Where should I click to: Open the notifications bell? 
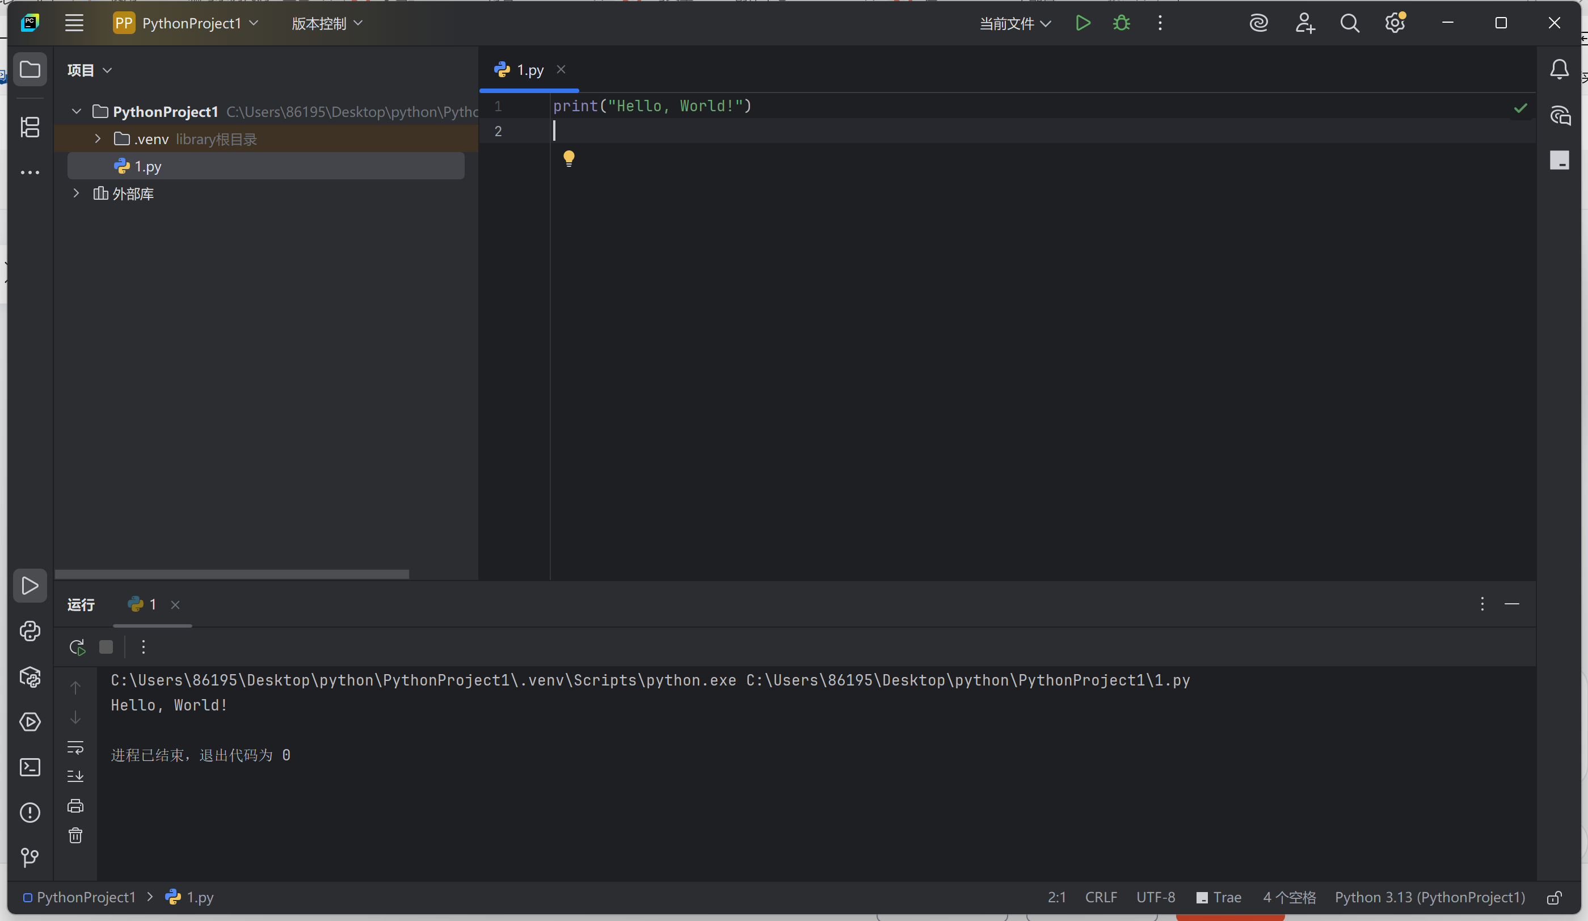(x=1559, y=69)
